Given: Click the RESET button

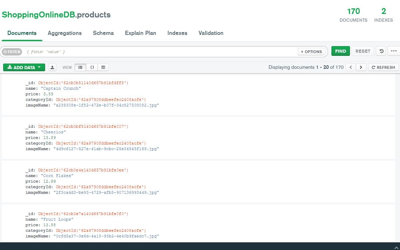Looking at the screenshot, I should (x=363, y=51).
